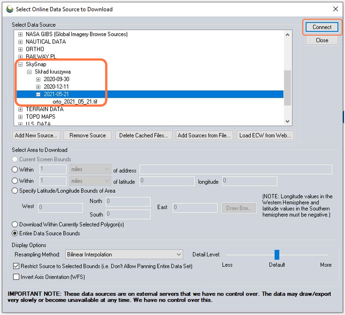Select Within miles of latitude radio
Screen dimensions: 345x315
tap(15, 181)
